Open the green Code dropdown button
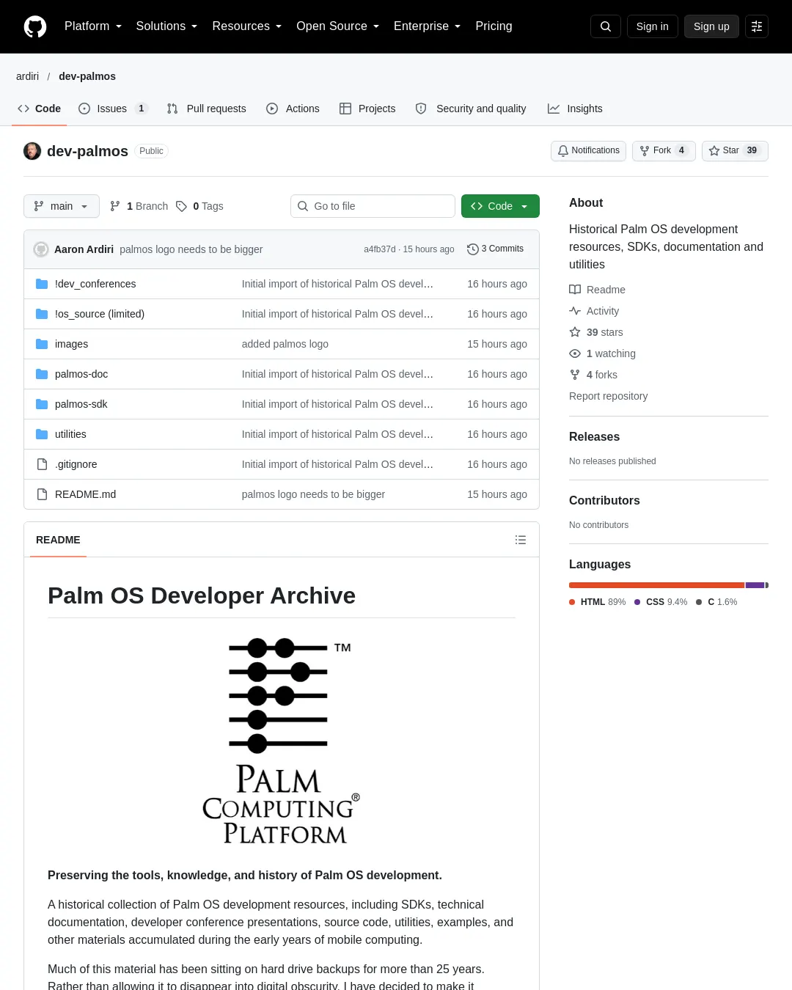The width and height of the screenshot is (792, 990). click(x=500, y=206)
